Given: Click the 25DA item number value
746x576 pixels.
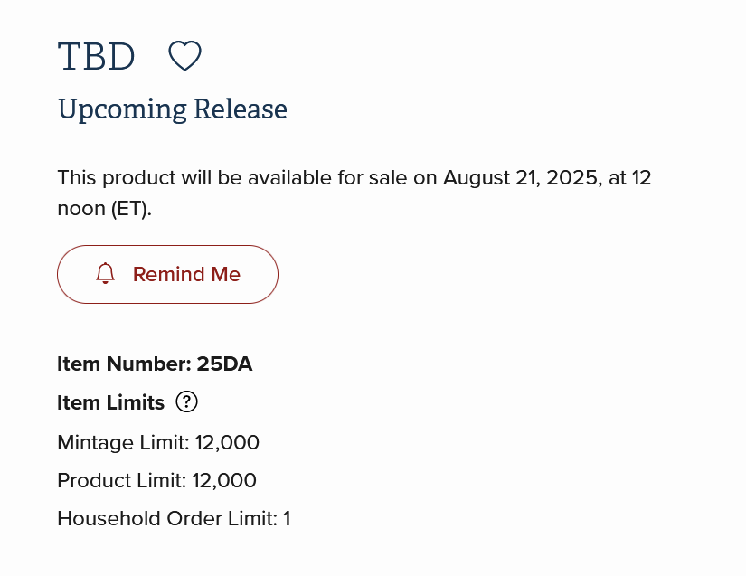Looking at the screenshot, I should (x=224, y=364).
